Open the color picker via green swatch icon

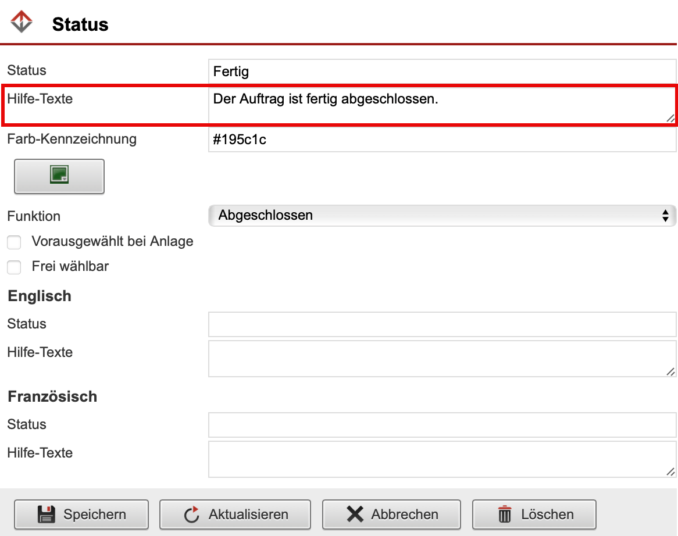[58, 176]
